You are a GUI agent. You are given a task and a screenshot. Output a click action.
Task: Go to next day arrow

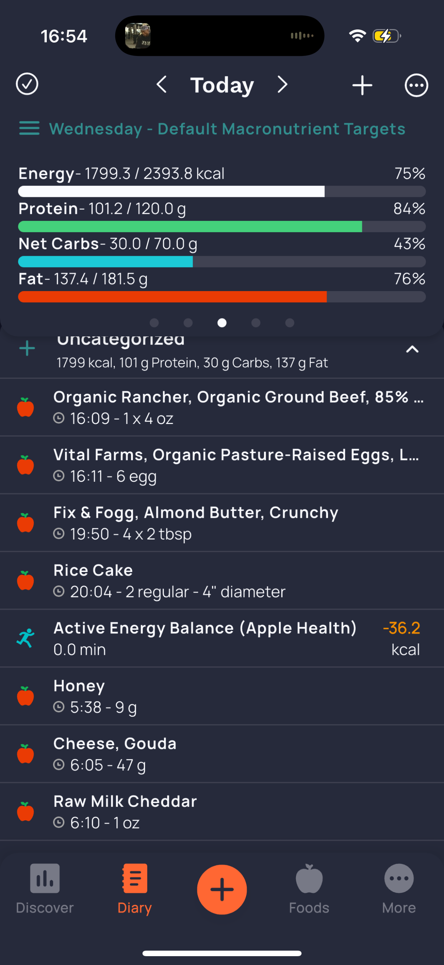click(x=282, y=85)
